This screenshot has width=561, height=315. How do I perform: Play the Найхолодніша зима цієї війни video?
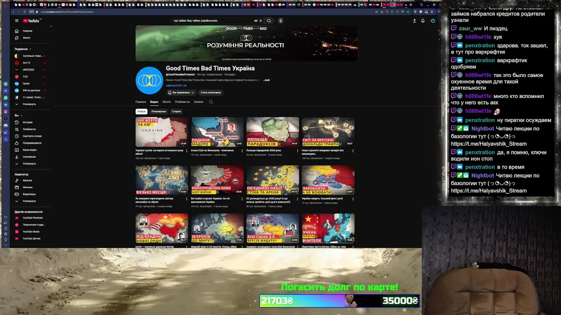tap(217, 180)
